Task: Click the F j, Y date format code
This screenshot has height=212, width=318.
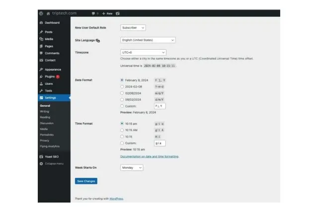Action: click(x=160, y=80)
